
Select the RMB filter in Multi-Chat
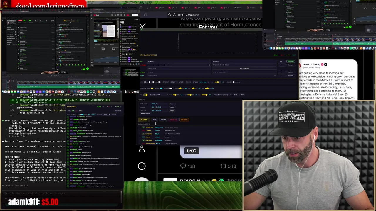tap(80, 111)
